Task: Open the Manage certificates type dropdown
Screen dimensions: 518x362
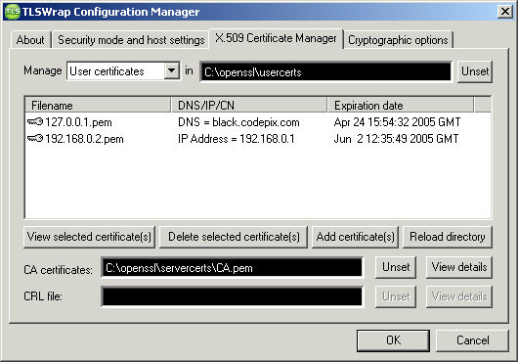Action: click(x=171, y=70)
